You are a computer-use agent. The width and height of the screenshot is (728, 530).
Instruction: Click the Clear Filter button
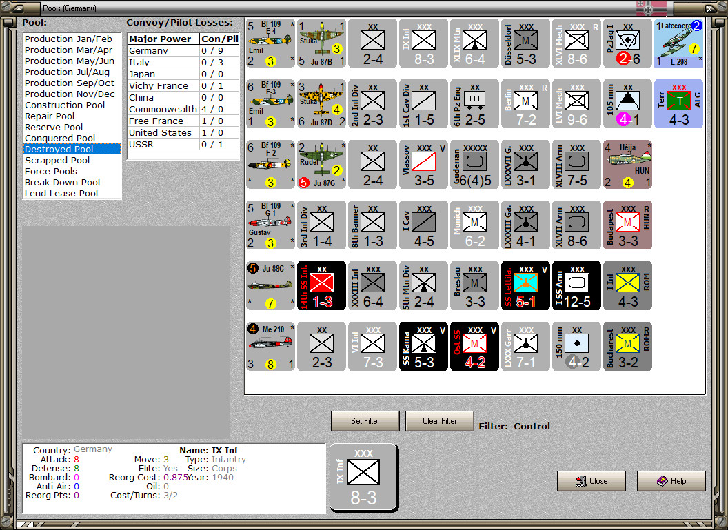pos(439,421)
